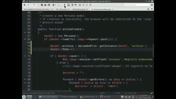The image size is (176, 99).
Task: Click the PersonaController taskbar button
Action: pos(48,97)
